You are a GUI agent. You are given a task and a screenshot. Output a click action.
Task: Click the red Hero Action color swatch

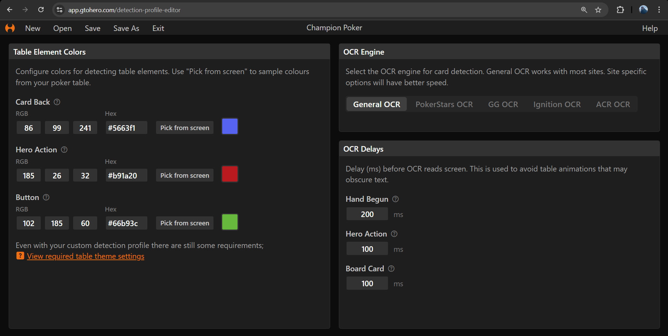230,174
